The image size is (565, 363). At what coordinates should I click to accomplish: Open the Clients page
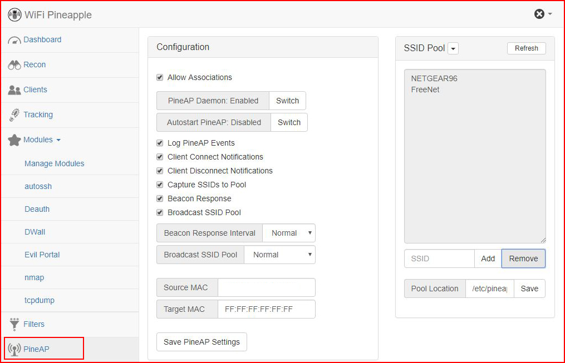[35, 89]
